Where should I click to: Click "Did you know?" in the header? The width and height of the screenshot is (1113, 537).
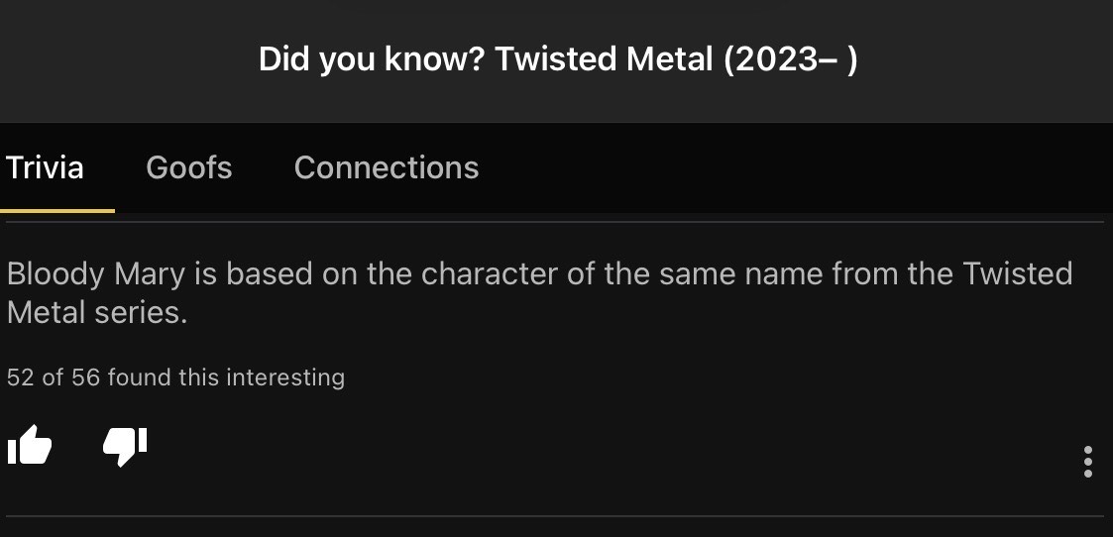pyautogui.click(x=371, y=59)
